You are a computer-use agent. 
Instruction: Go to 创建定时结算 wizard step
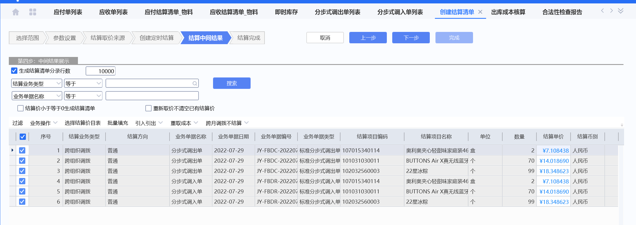tap(156, 38)
